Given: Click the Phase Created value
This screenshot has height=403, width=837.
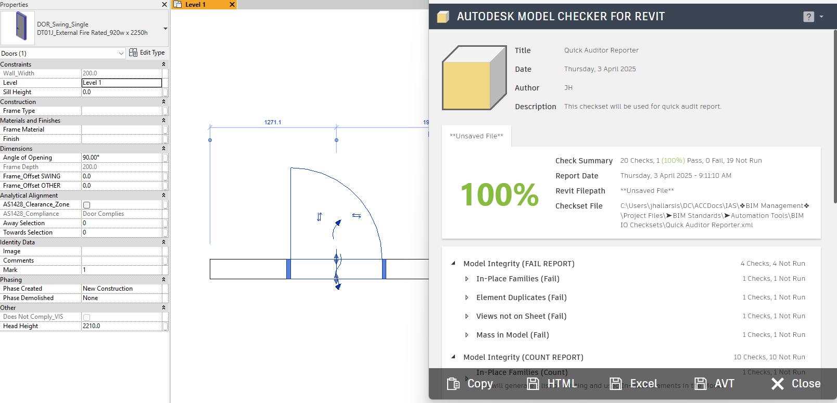Looking at the screenshot, I should 122,289.
